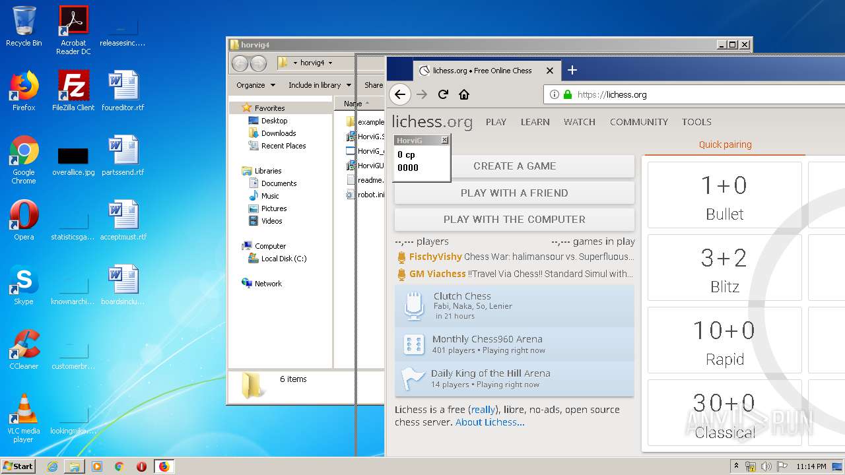The height and width of the screenshot is (475, 845).
Task: Click the green padlock site security icon
Action: (x=567, y=94)
